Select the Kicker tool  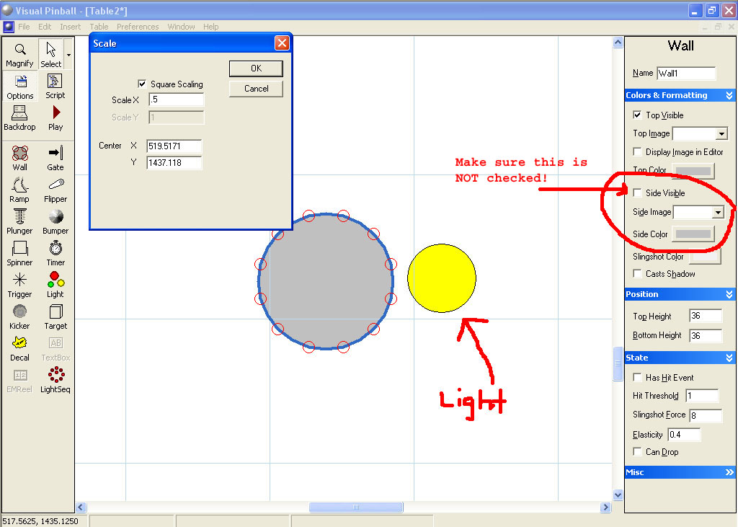coord(19,316)
